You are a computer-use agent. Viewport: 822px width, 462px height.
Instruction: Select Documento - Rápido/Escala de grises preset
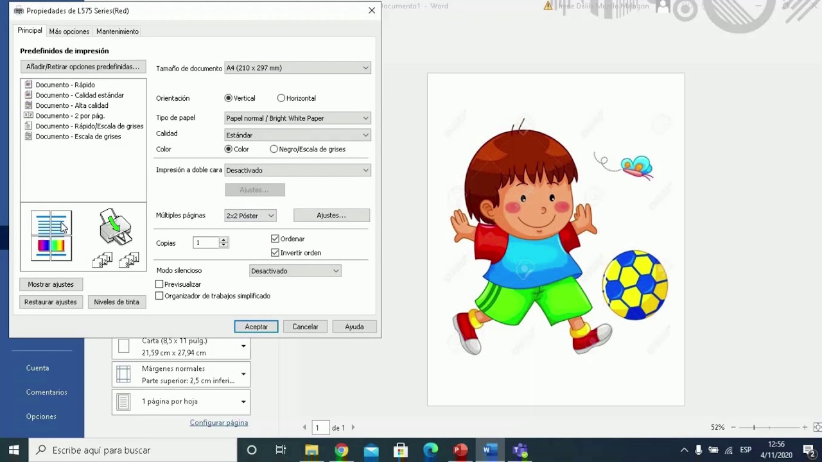coord(89,126)
